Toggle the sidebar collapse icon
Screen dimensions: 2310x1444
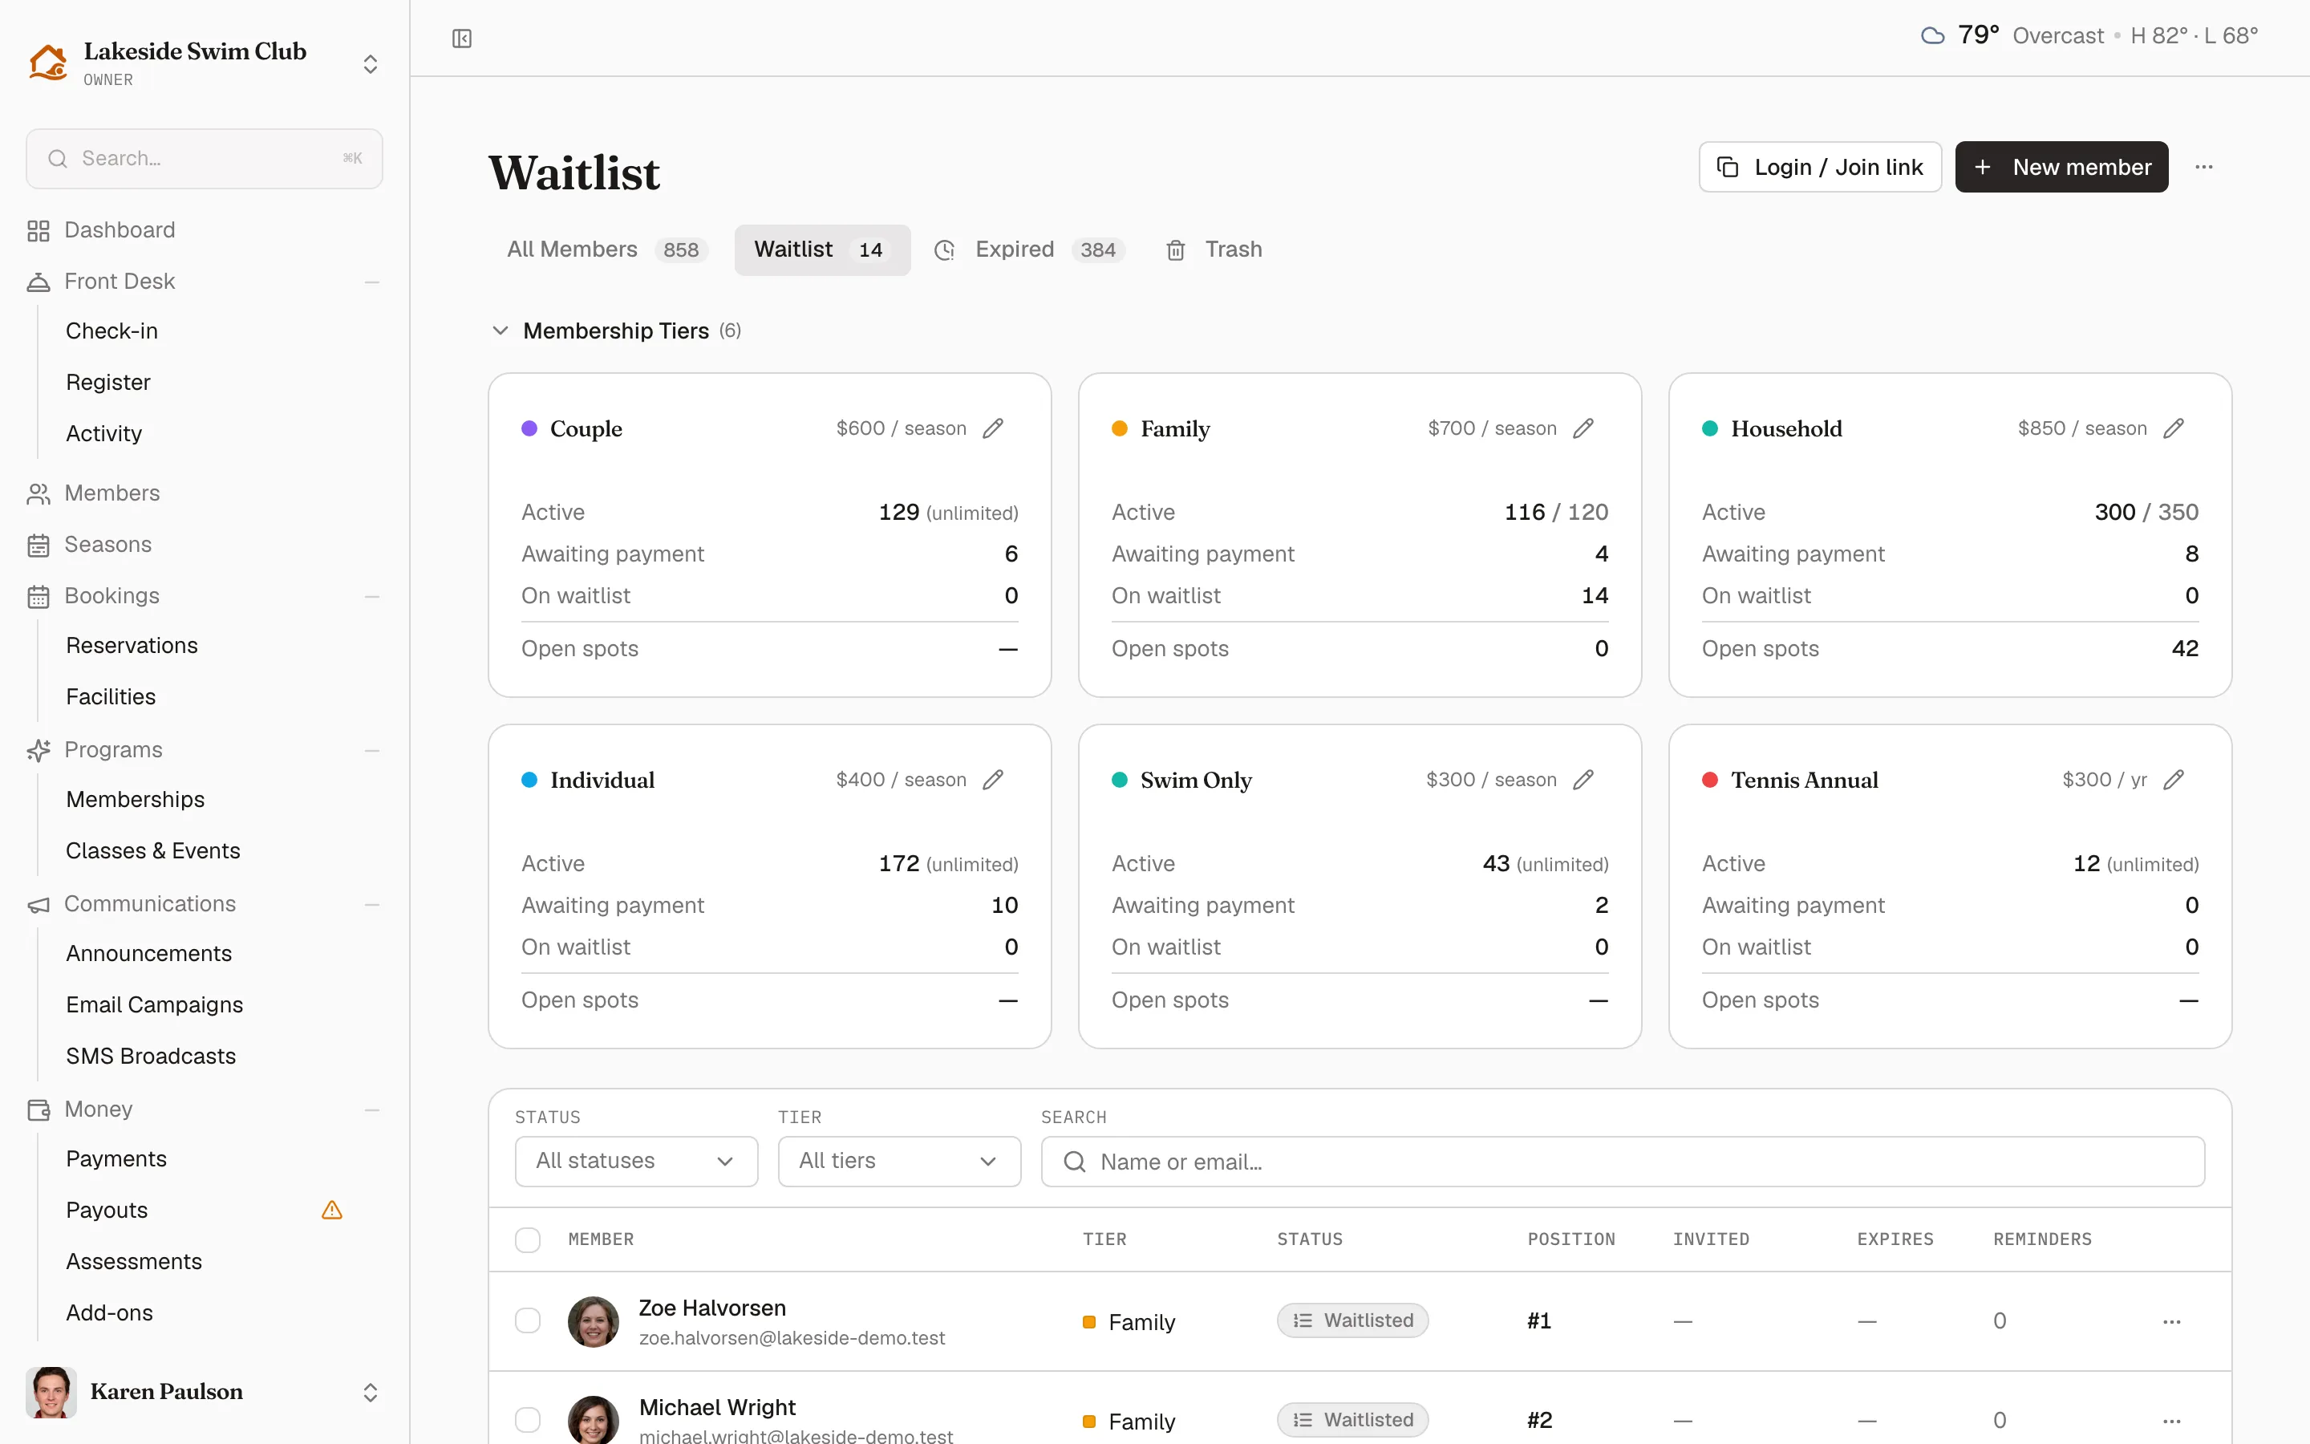click(x=462, y=39)
